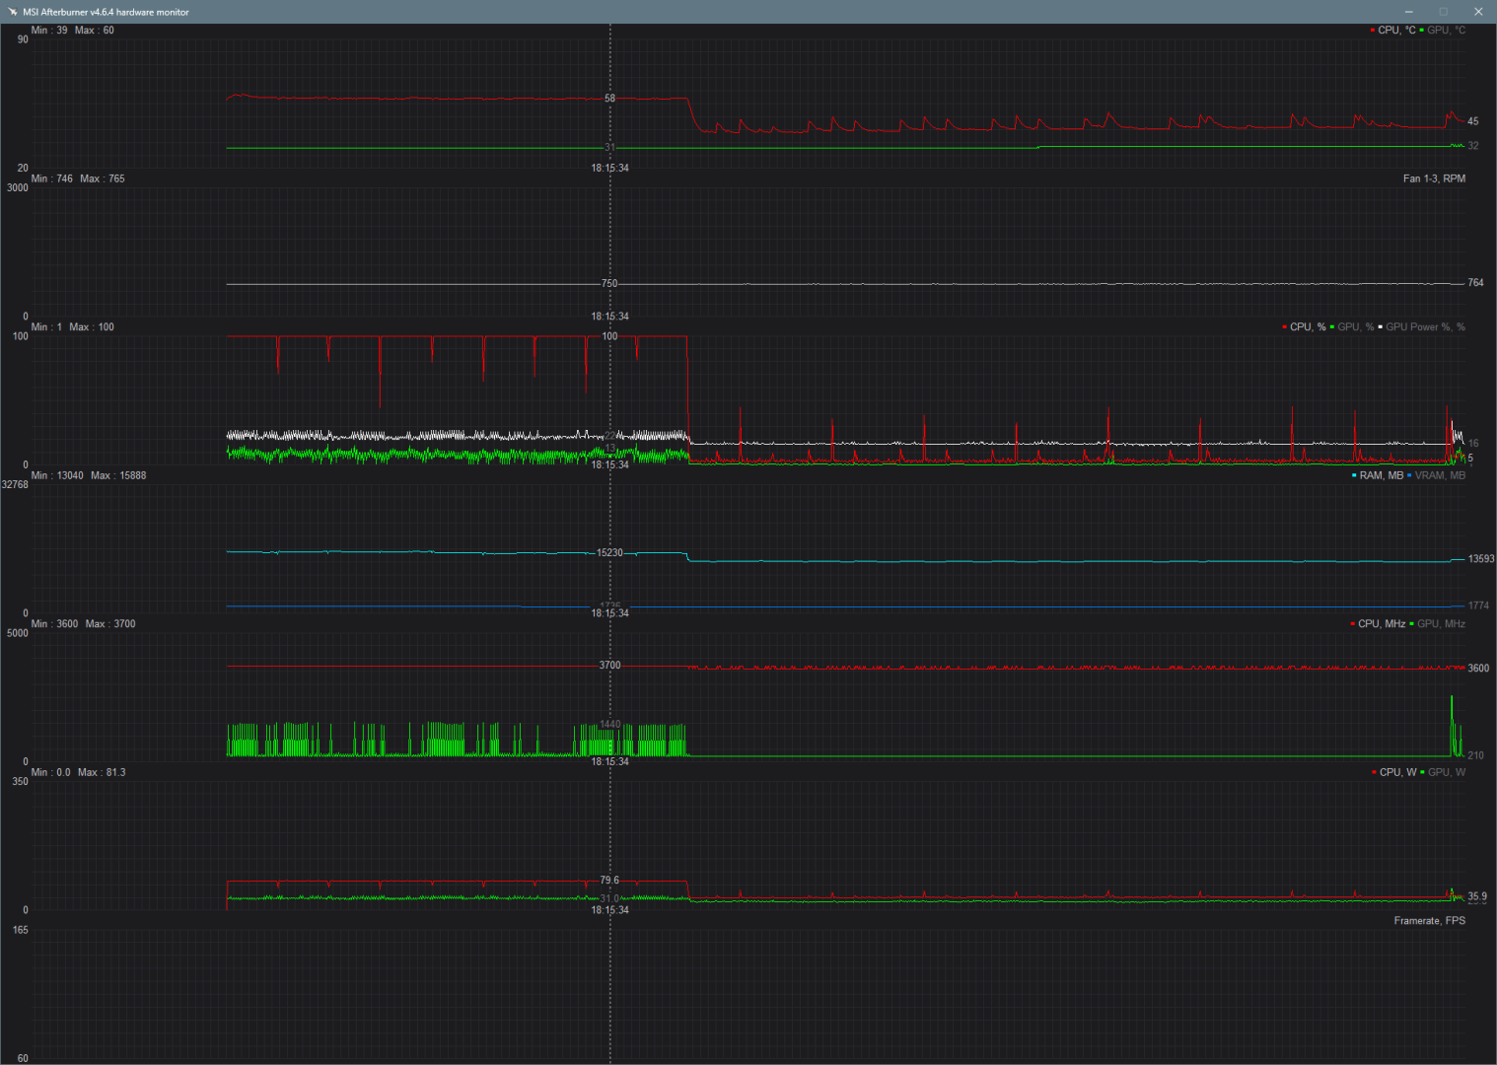1497x1065 pixels.
Task: Click the red CPU °C legend marker
Action: 1372,31
